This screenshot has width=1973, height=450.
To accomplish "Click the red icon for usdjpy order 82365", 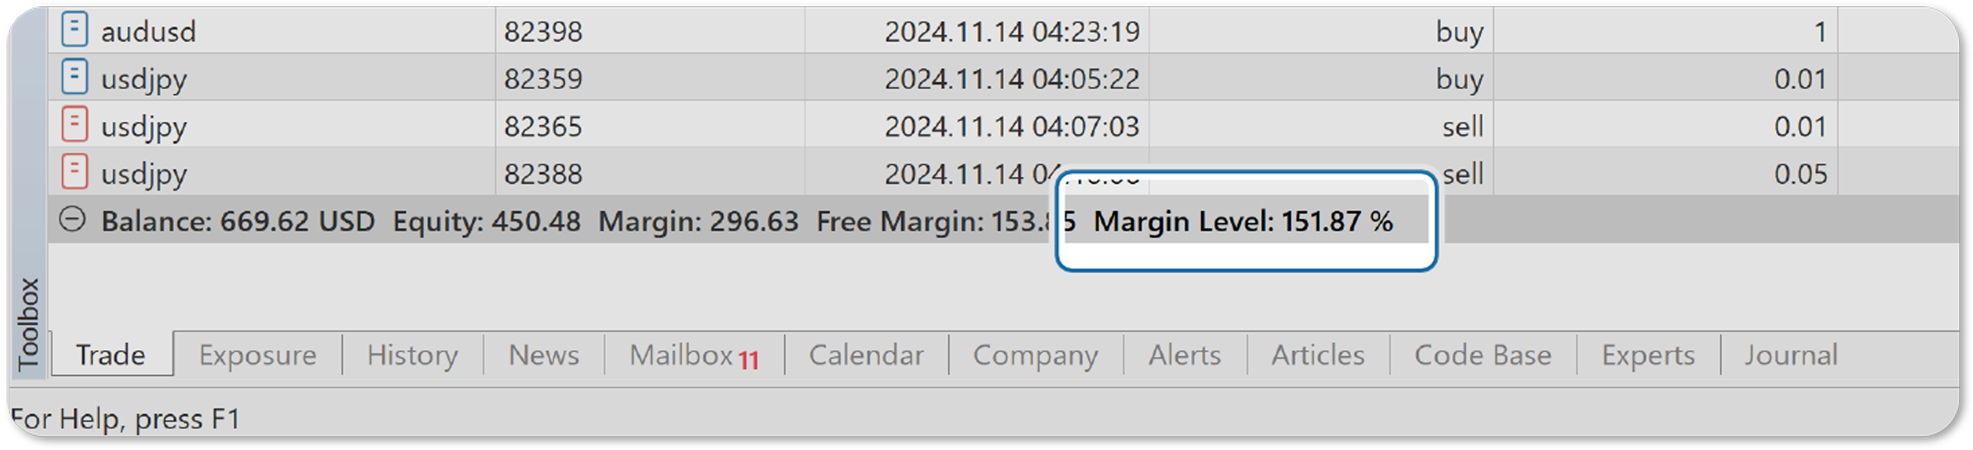I will [74, 126].
